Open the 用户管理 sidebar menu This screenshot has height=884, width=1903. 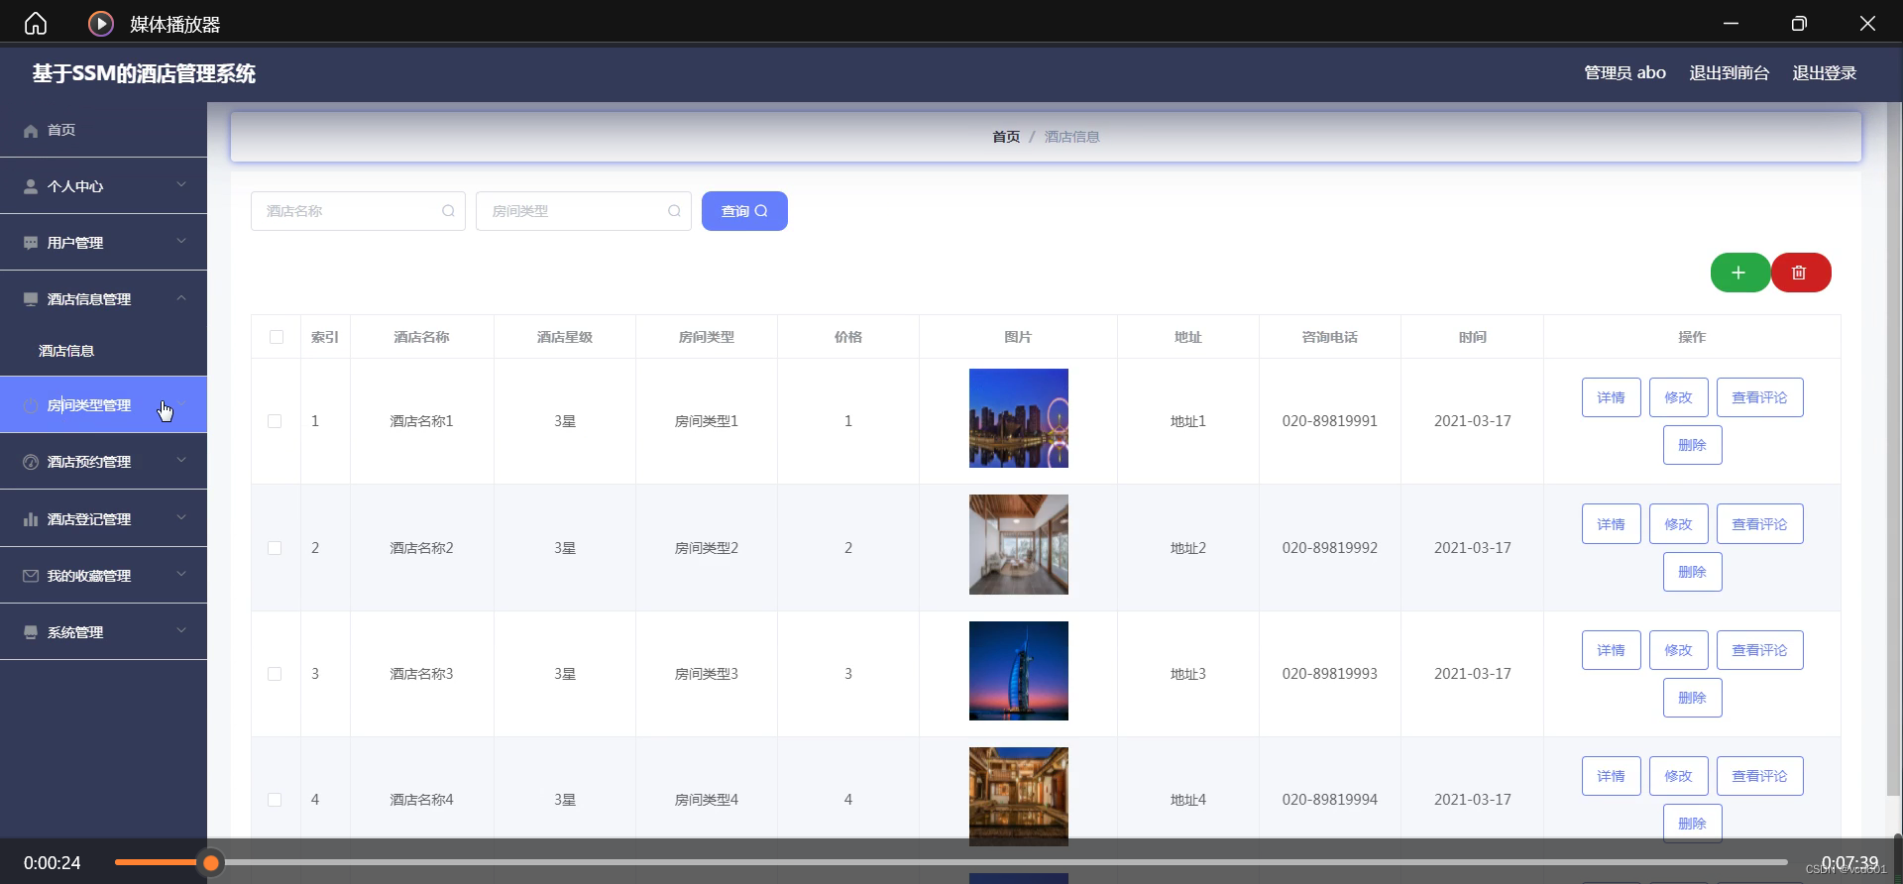pos(103,243)
